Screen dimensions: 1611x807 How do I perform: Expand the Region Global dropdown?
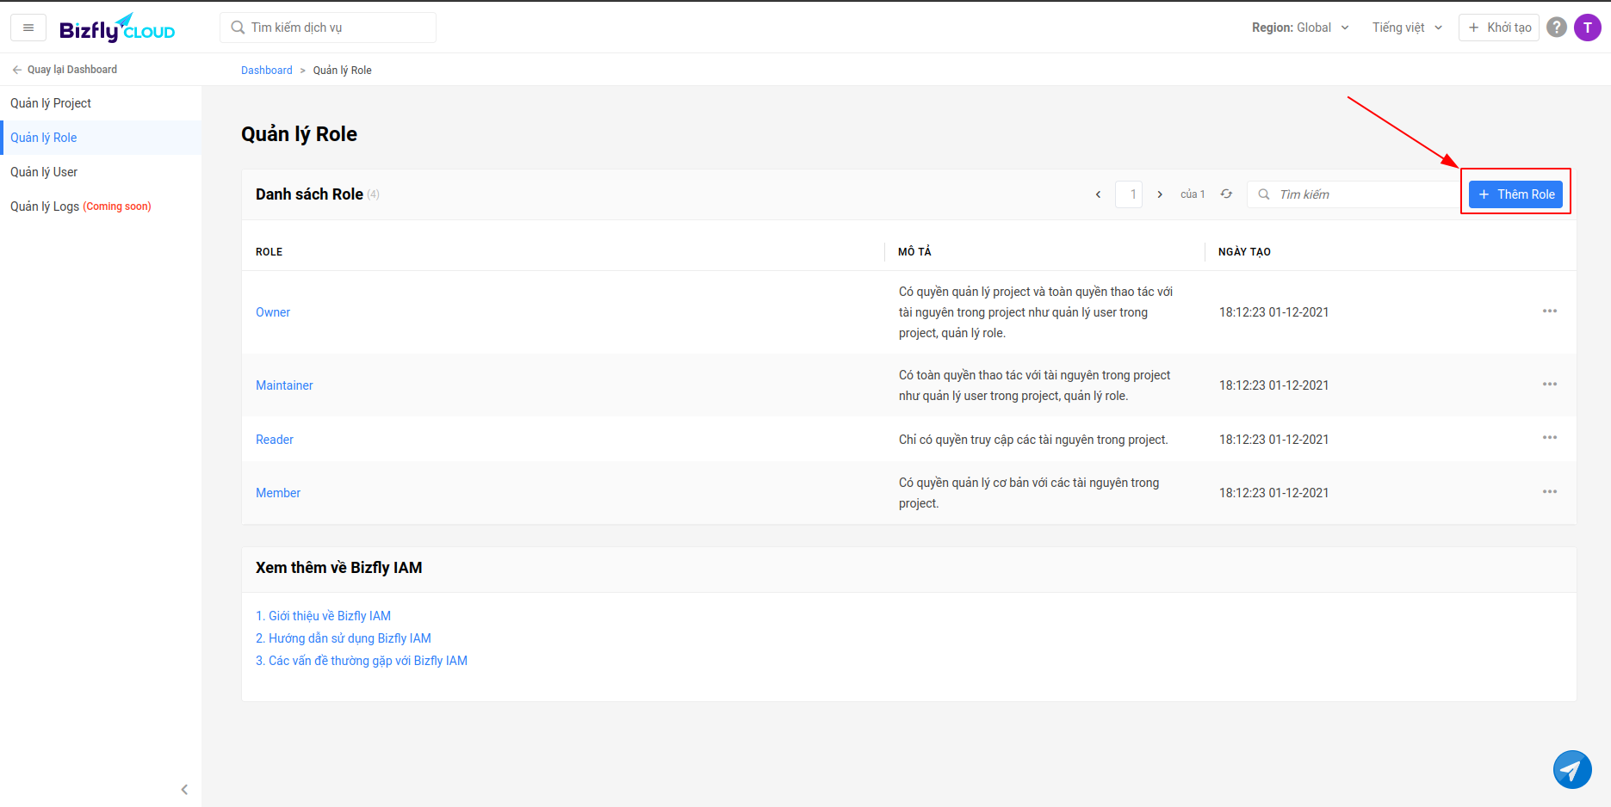coord(1300,28)
